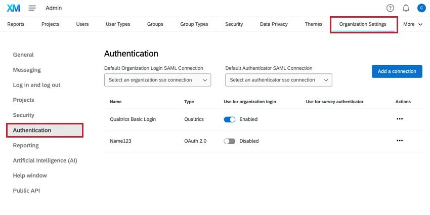Viewport: 430px width, 215px height.
Task: Open the Themes tab
Action: click(313, 24)
